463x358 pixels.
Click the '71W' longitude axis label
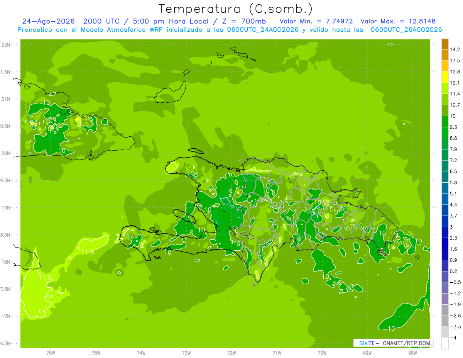[x=277, y=353]
